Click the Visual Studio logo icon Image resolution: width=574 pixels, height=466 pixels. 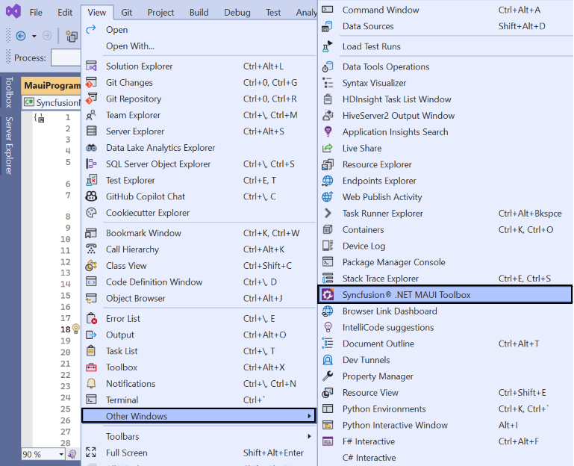[x=13, y=12]
